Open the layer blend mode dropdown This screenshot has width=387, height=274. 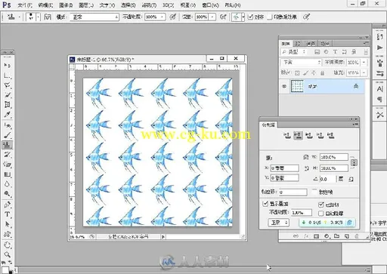301,62
